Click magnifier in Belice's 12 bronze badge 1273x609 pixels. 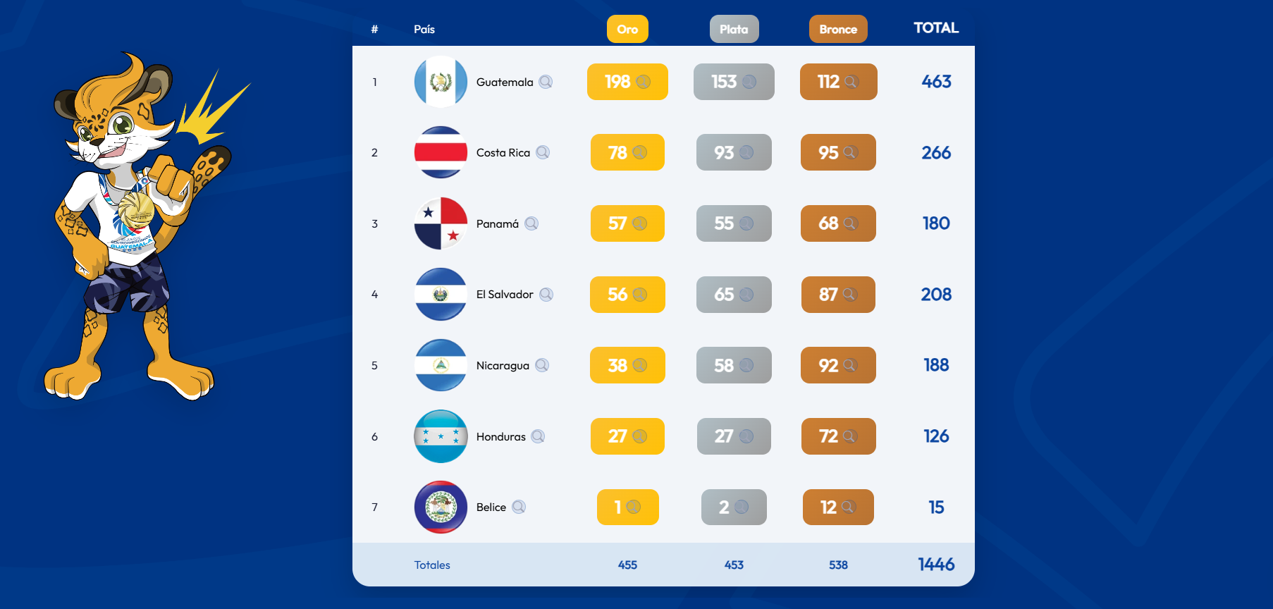point(849,507)
